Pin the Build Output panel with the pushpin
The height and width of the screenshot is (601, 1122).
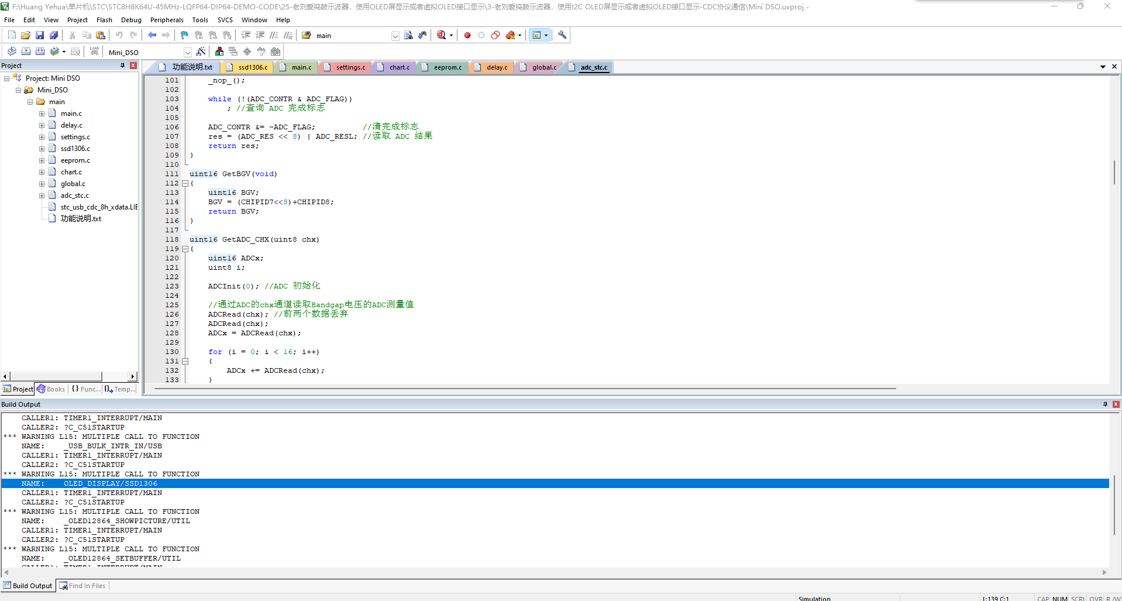coord(1105,404)
